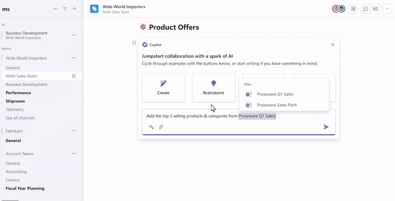Open more options for Fabrikam team

pos(74,131)
